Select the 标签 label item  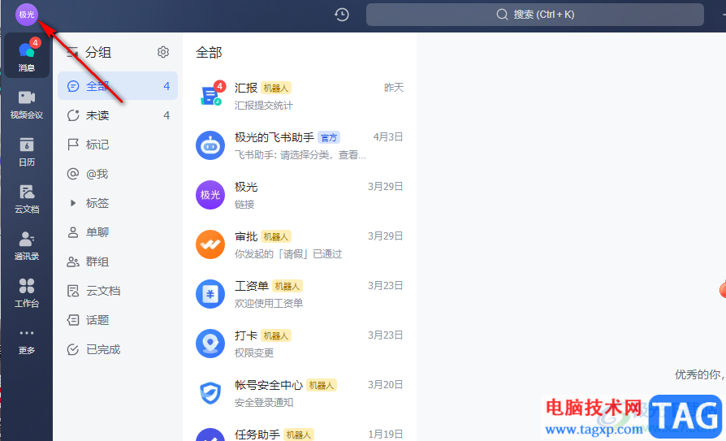[x=97, y=203]
